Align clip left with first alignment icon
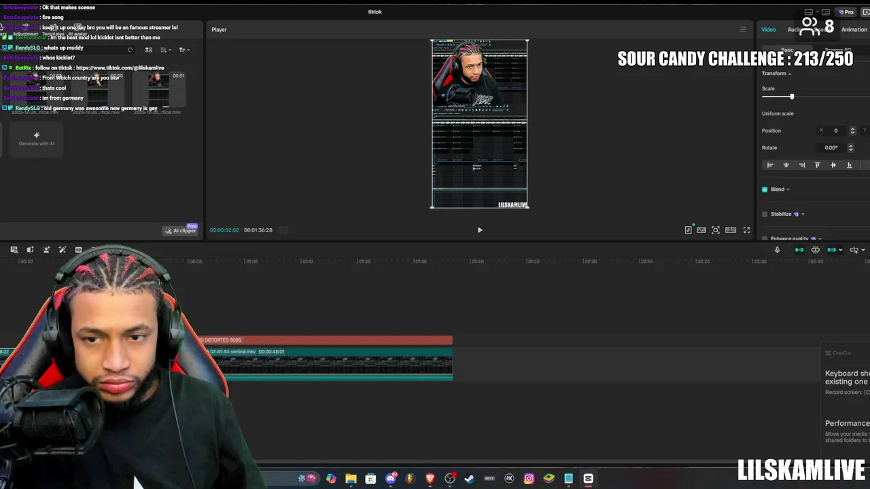The image size is (870, 489). coord(770,165)
